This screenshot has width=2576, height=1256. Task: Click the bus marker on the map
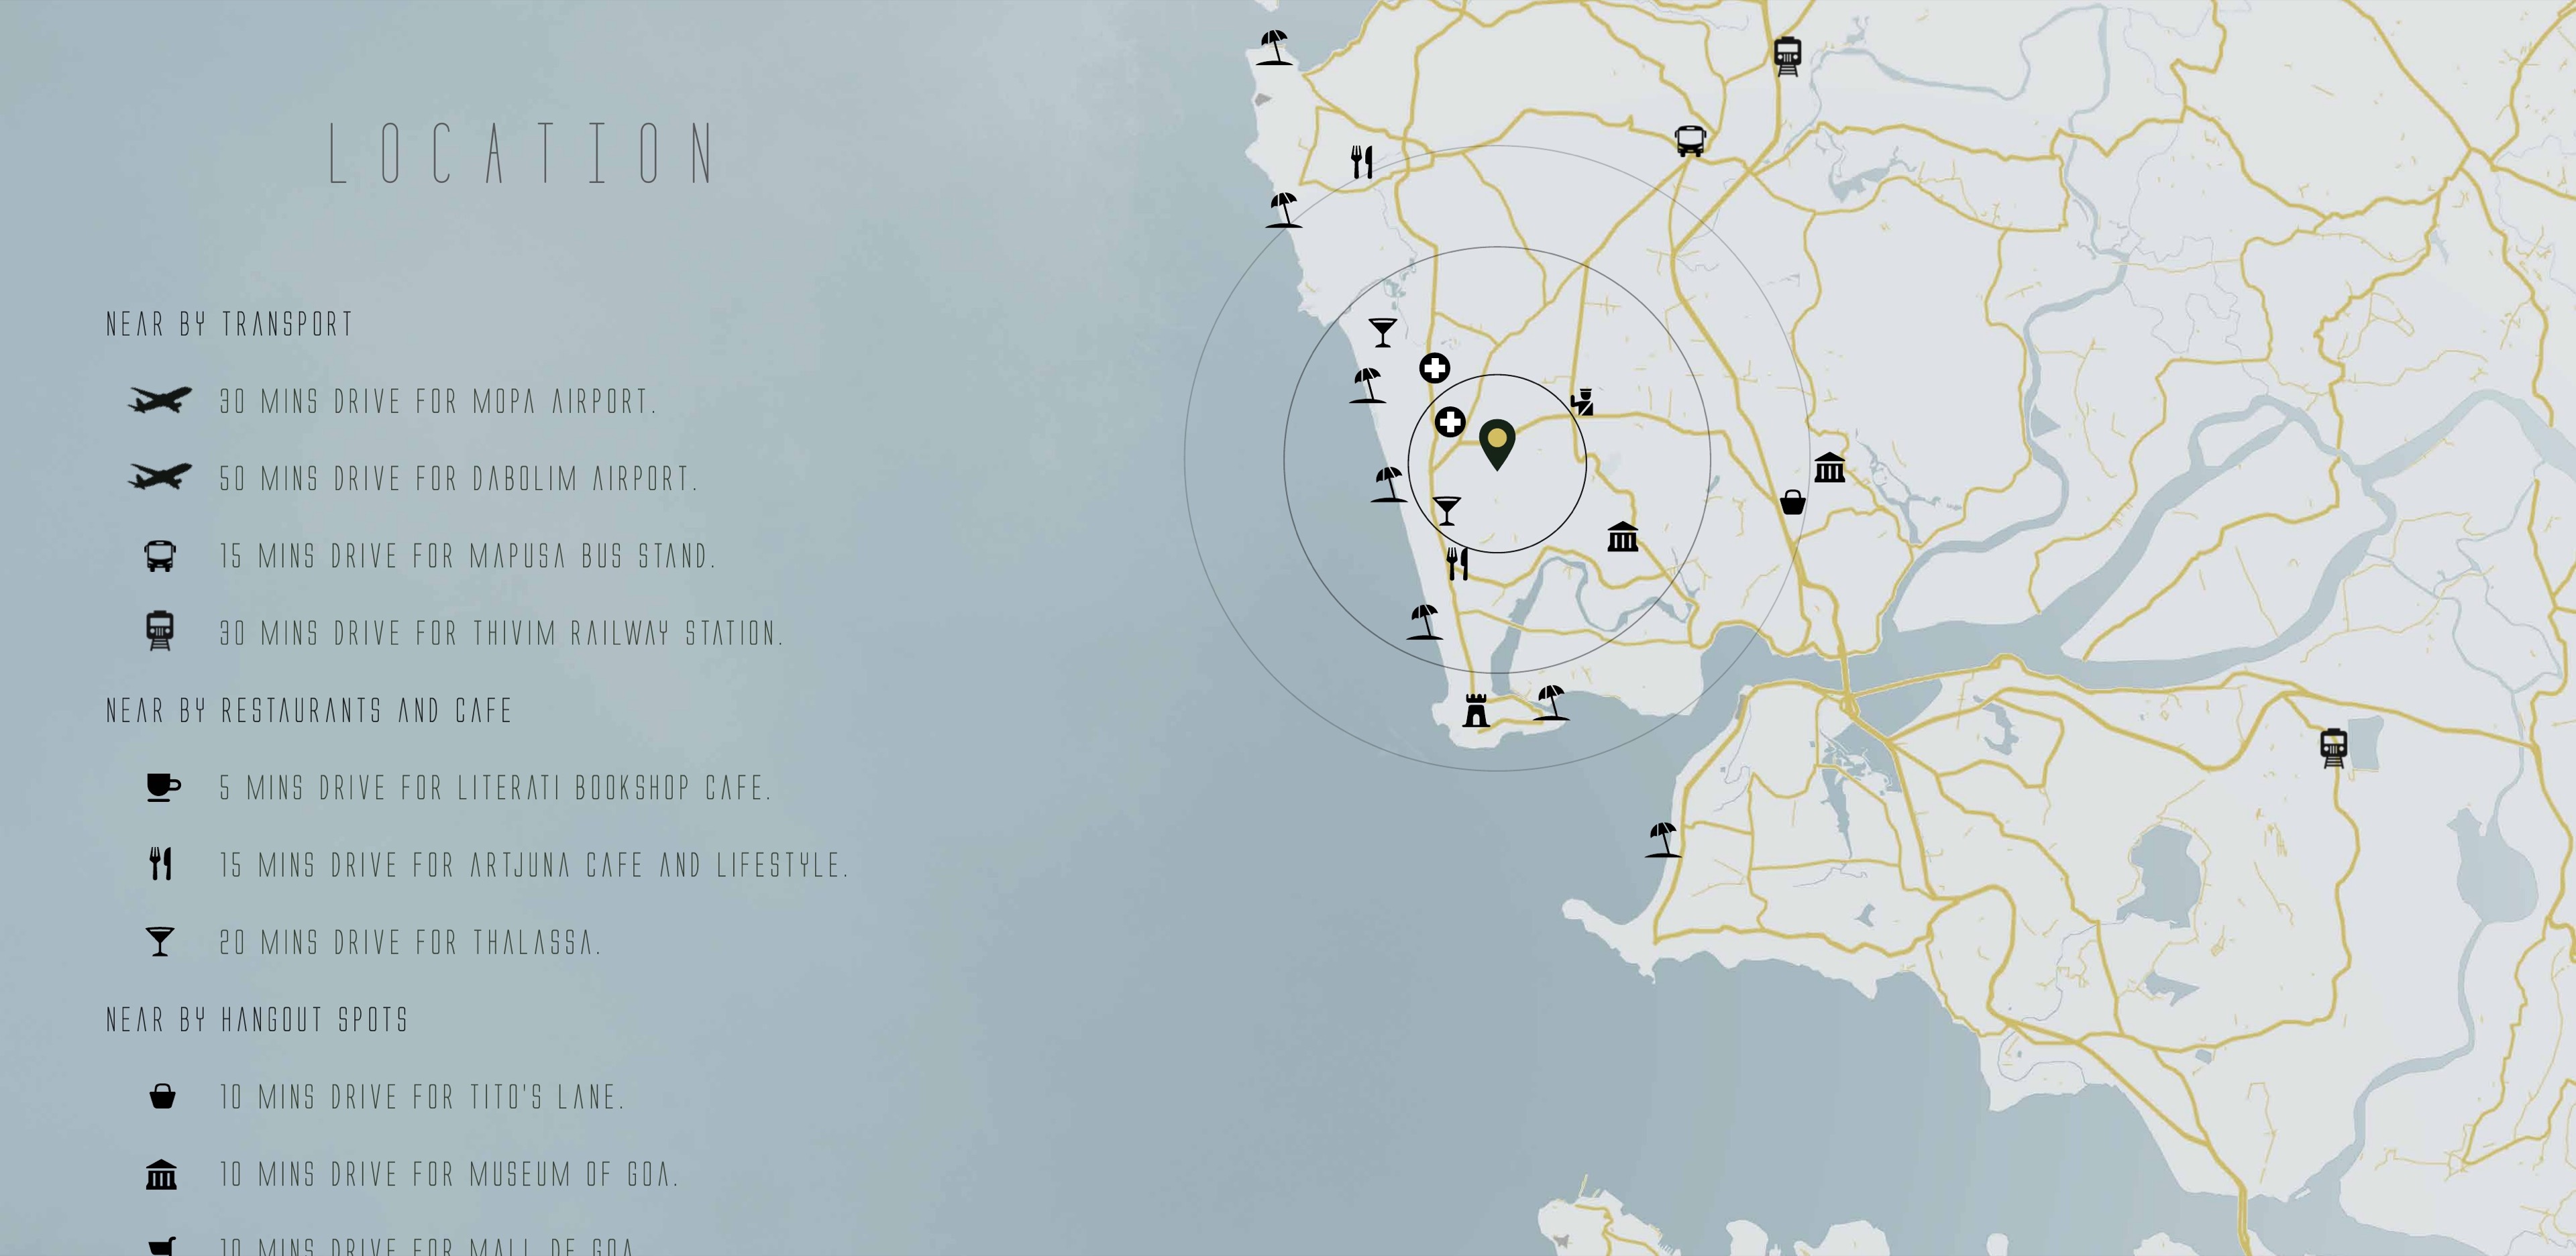coord(1690,141)
